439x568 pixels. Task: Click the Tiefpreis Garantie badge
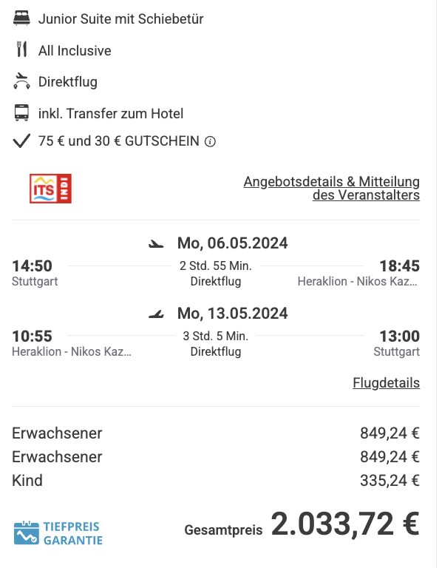tap(58, 532)
